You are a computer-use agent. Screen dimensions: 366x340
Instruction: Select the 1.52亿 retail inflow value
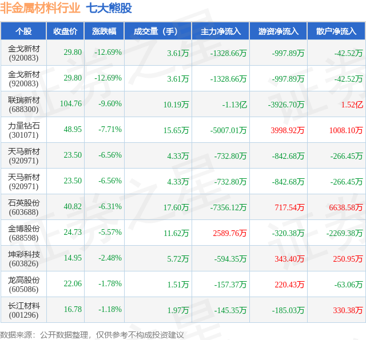(352, 105)
